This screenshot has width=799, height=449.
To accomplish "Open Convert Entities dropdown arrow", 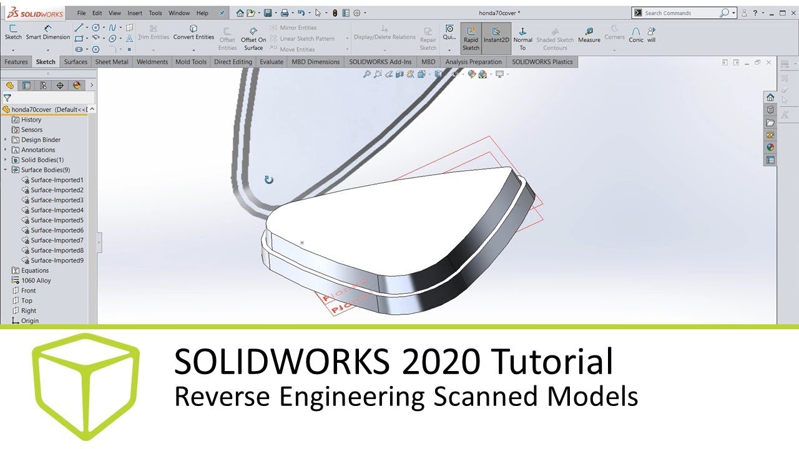I will pos(194,49).
